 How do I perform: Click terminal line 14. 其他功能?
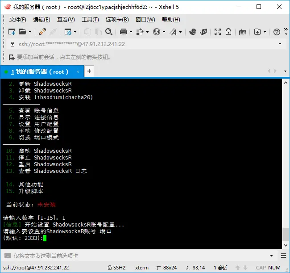[x=25, y=185]
